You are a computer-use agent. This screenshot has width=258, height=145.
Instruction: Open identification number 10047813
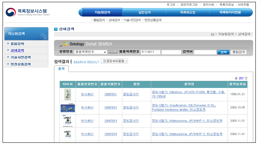click(x=111, y=121)
